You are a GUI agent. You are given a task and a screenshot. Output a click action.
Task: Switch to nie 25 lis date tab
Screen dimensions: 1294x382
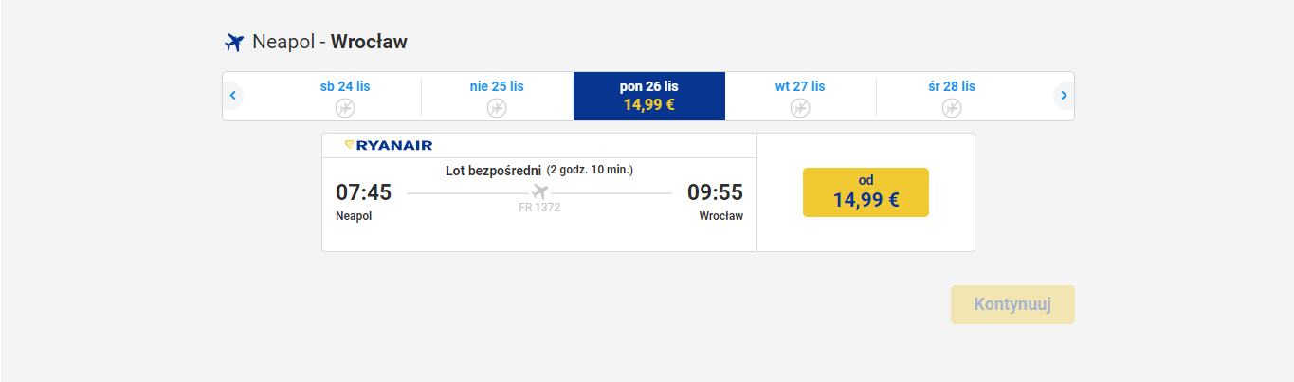[497, 96]
